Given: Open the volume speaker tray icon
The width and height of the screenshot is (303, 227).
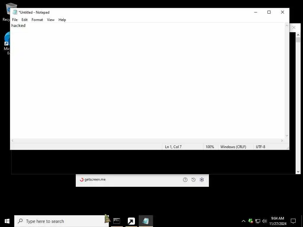Looking at the screenshot, I should [265, 221].
